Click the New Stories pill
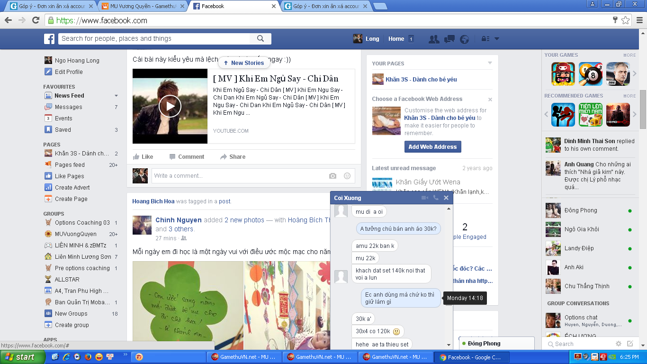The height and width of the screenshot is (364, 647). [243, 63]
